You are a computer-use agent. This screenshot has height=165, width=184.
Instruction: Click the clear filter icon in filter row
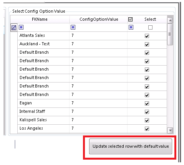pyautogui.click(x=14, y=28)
